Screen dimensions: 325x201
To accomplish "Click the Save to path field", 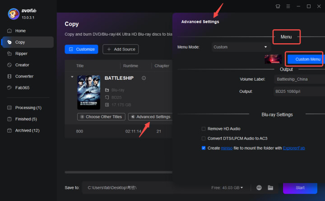I will [x=145, y=188].
